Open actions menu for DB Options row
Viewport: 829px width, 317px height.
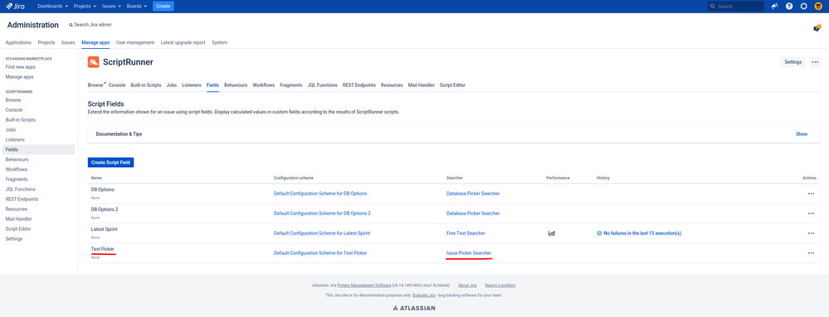811,194
